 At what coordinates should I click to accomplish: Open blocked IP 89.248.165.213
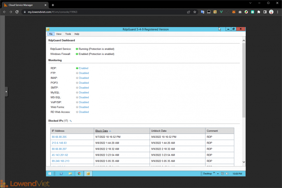coord(61,161)
